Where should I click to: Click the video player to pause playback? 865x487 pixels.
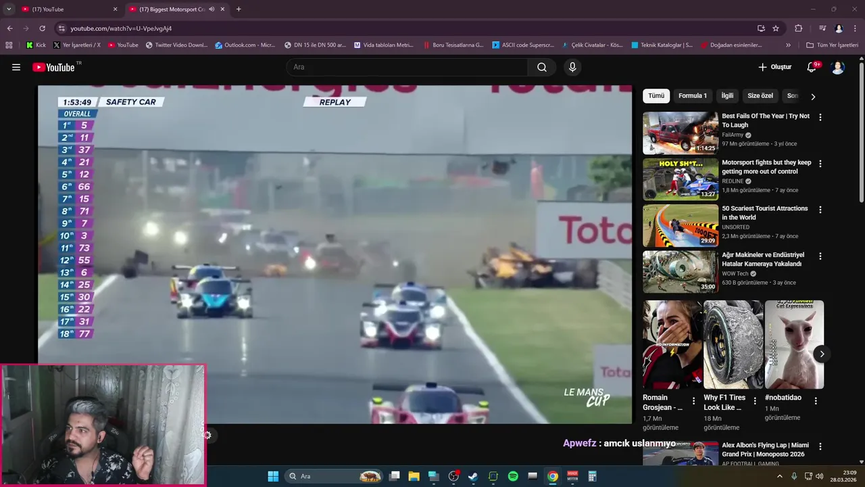335,254
